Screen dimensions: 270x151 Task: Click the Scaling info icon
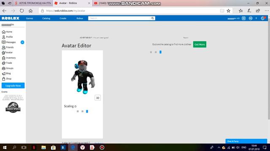coord(76,107)
